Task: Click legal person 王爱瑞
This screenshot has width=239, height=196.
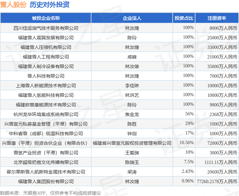Action: [x=132, y=153]
